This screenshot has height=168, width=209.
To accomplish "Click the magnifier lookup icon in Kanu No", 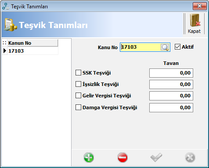I will (x=165, y=47).
